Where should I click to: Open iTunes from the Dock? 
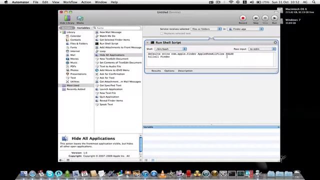pyautogui.click(x=145, y=173)
